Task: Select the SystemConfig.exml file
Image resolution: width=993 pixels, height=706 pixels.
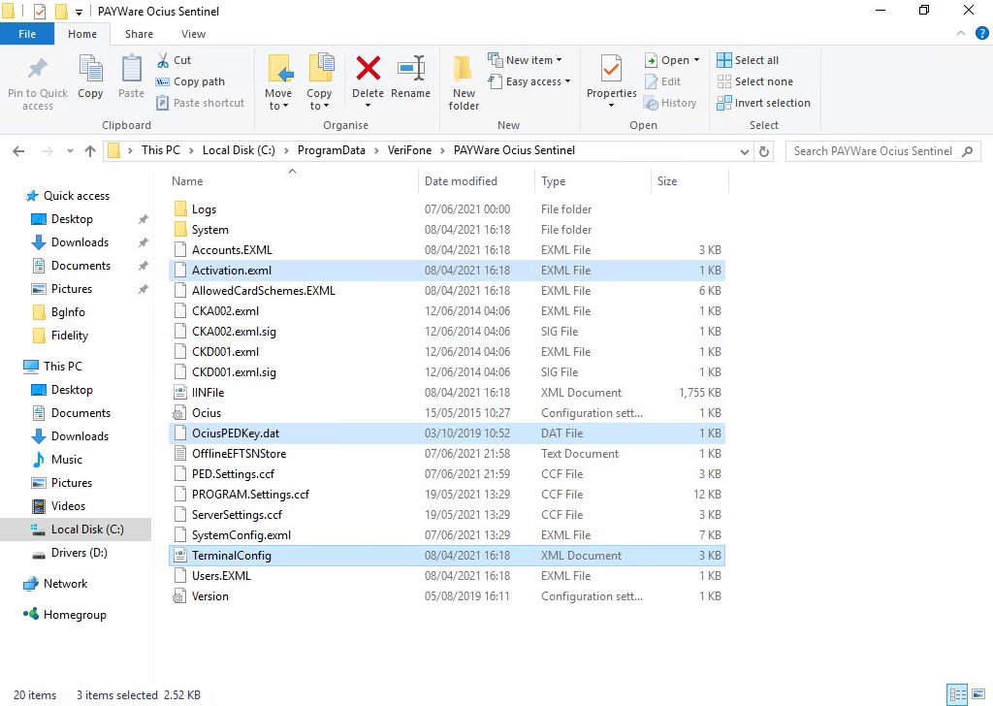Action: pos(447,535)
